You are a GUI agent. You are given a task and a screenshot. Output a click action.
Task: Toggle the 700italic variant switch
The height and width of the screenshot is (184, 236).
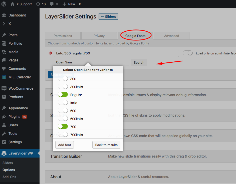(x=63, y=134)
